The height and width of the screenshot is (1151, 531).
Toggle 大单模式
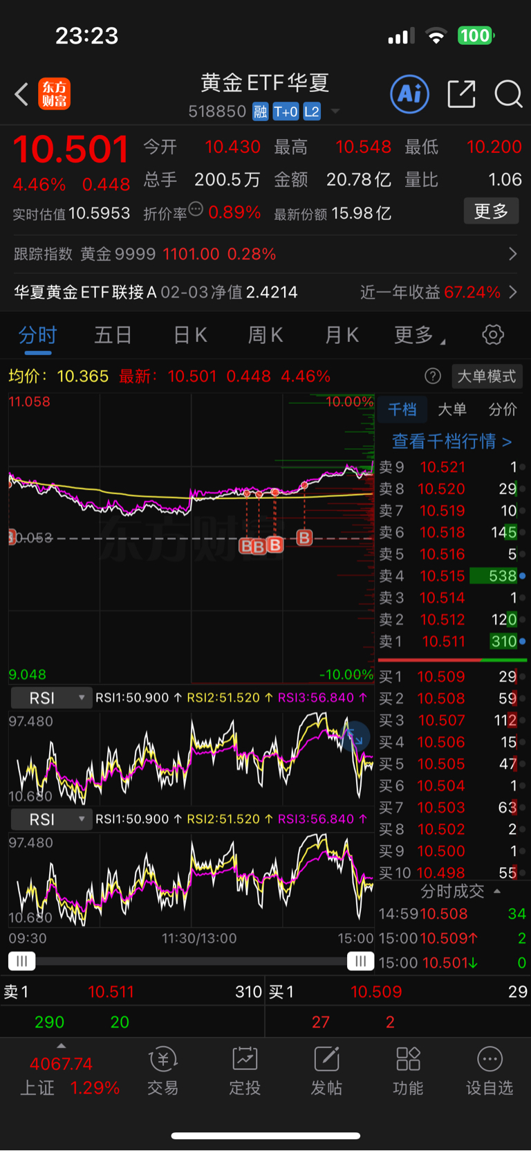487,376
